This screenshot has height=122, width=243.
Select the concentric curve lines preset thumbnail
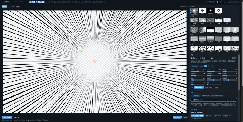(202, 20)
